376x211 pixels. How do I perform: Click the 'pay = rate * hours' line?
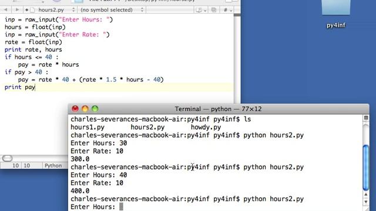[x=48, y=64]
